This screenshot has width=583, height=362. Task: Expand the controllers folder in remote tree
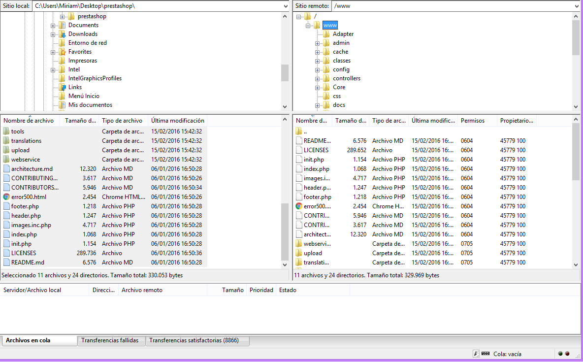pos(317,79)
